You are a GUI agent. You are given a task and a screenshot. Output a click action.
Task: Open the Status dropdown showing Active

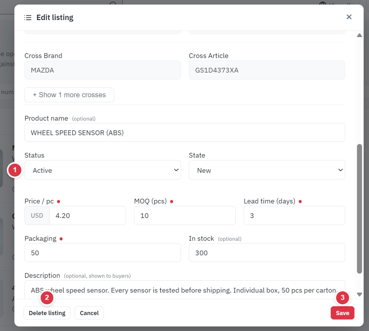102,170
